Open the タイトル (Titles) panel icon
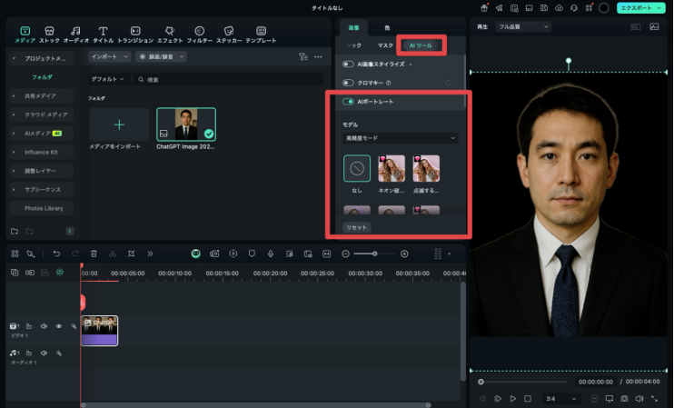 click(103, 31)
